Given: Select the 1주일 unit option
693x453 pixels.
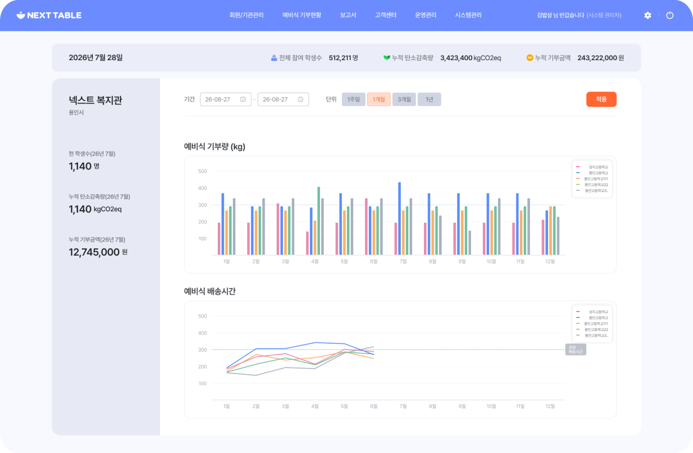Looking at the screenshot, I should click(353, 99).
